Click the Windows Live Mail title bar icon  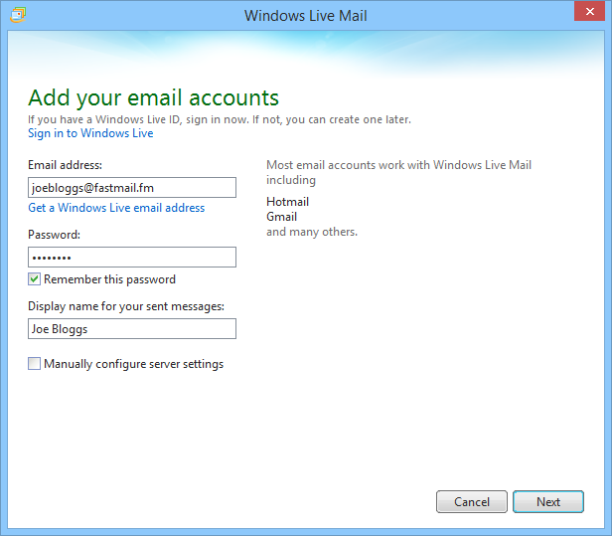tap(16, 16)
